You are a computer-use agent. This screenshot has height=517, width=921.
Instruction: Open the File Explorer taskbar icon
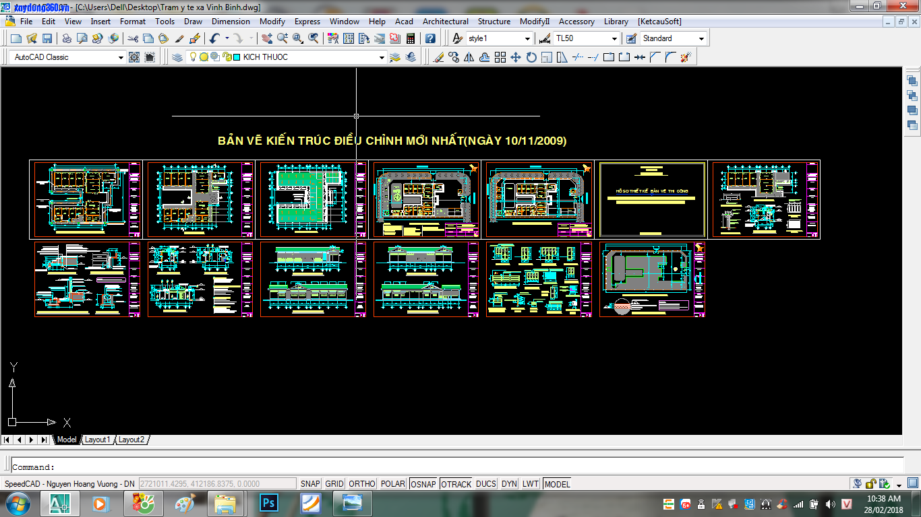[226, 503]
